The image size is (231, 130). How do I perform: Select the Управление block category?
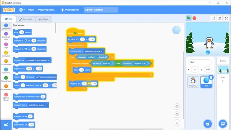(x=6, y=62)
